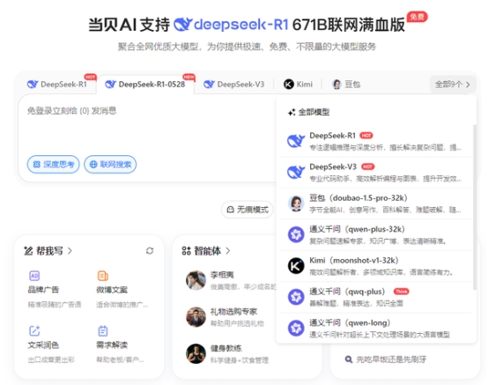Switch to the DeepSeek-V3 tab
The width and height of the screenshot is (488, 385).
click(x=234, y=84)
